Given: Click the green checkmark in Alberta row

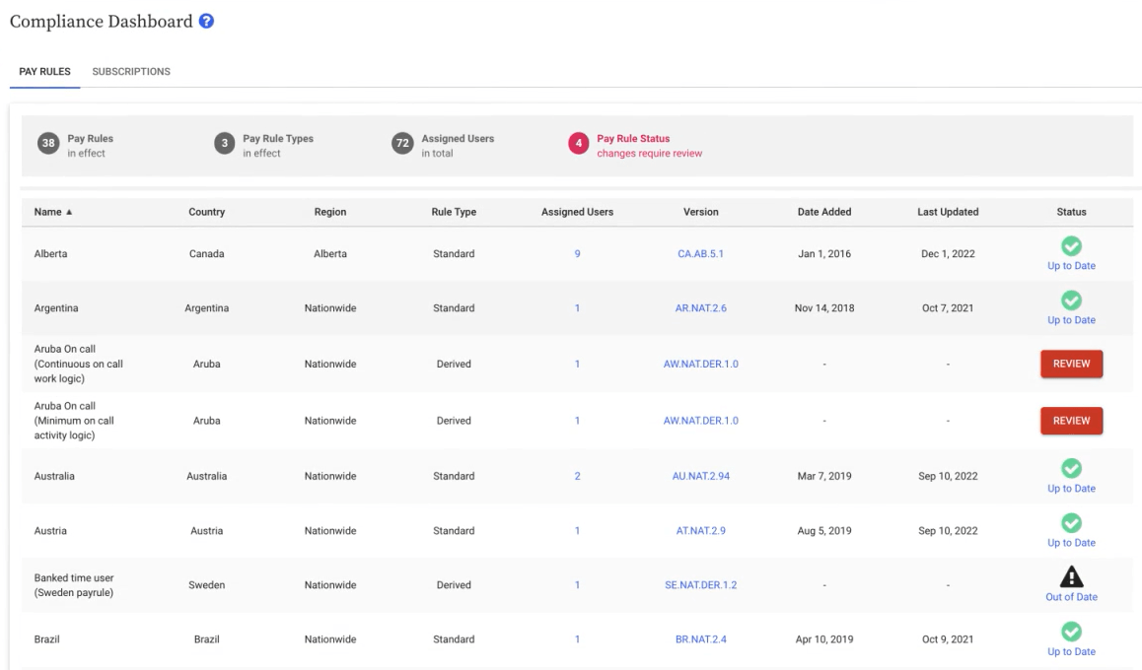Looking at the screenshot, I should (1071, 246).
